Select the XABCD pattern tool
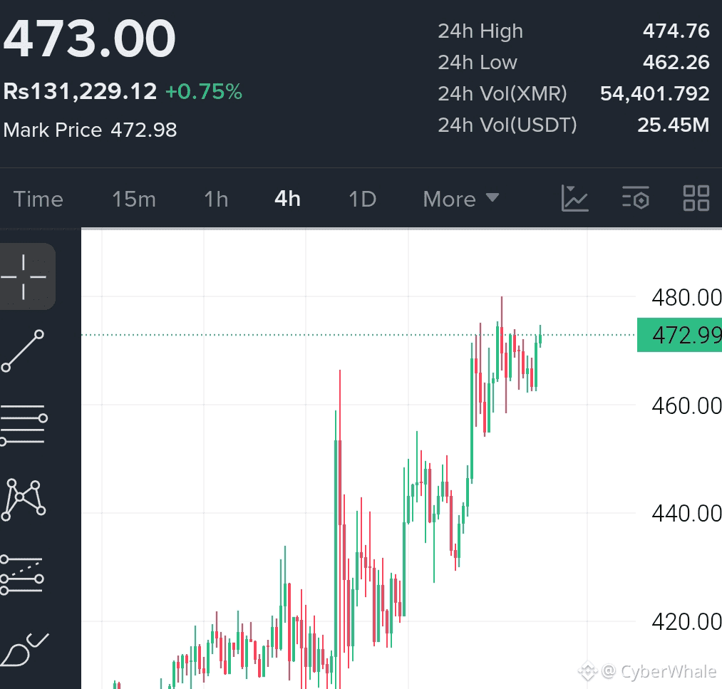Image resolution: width=722 pixels, height=689 pixels. click(24, 500)
